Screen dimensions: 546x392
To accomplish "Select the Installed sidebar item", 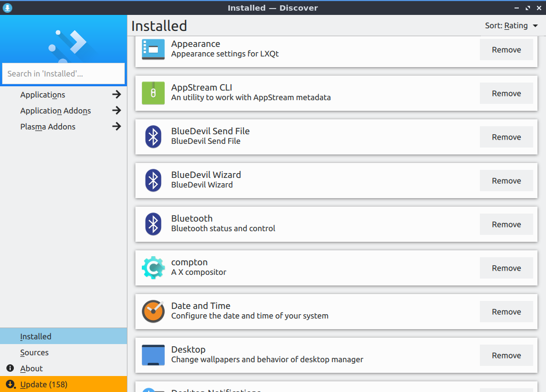I will point(36,337).
